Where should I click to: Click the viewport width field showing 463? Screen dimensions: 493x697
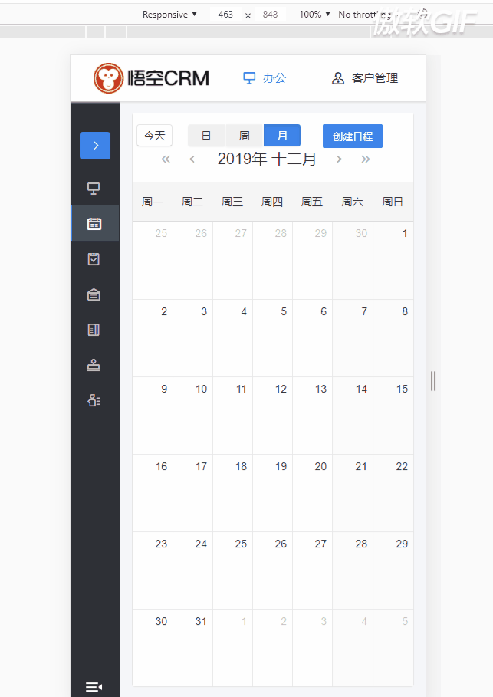225,15
